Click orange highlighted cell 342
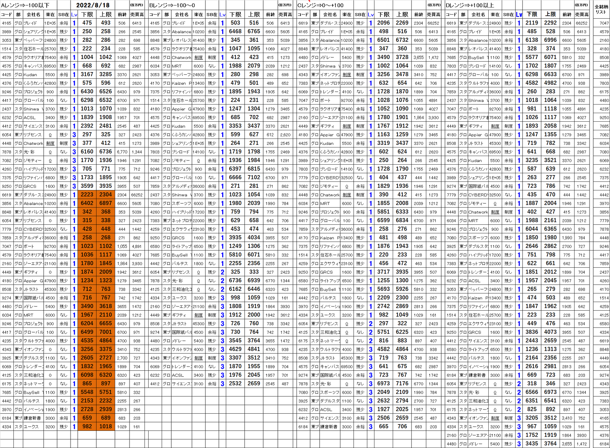 coord(87,212)
